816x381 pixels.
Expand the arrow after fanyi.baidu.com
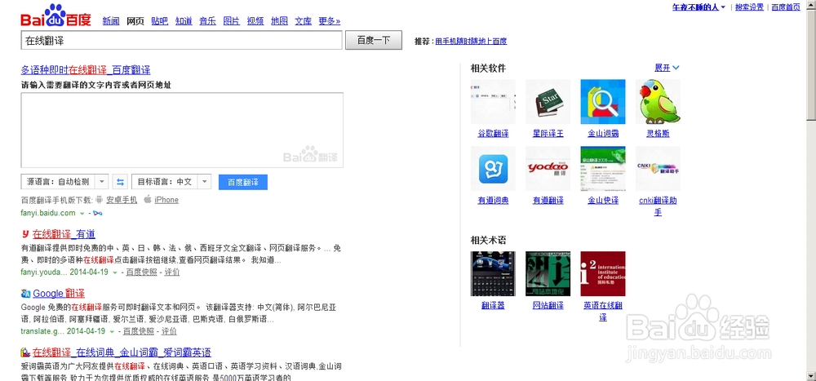tap(82, 214)
